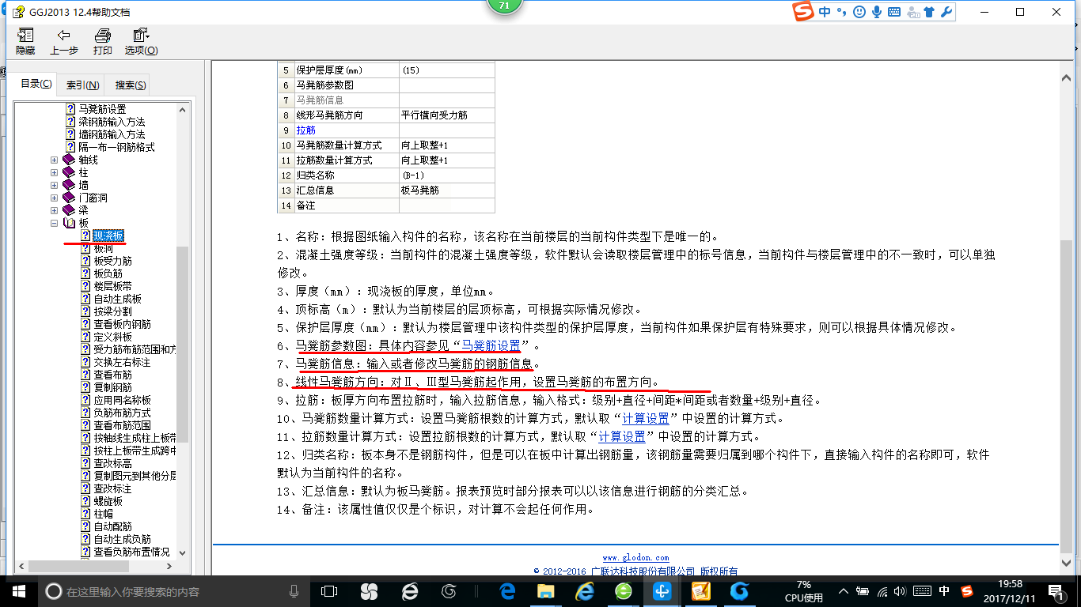Screen dimensions: 1081x607
Task: Open the 选项(O) options menu
Action: [141, 42]
